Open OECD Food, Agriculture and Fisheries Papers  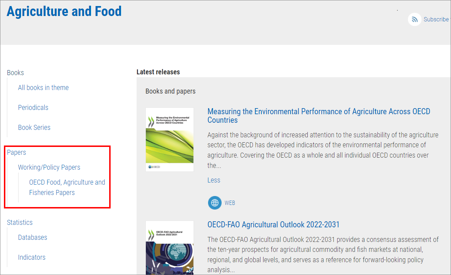click(67, 187)
